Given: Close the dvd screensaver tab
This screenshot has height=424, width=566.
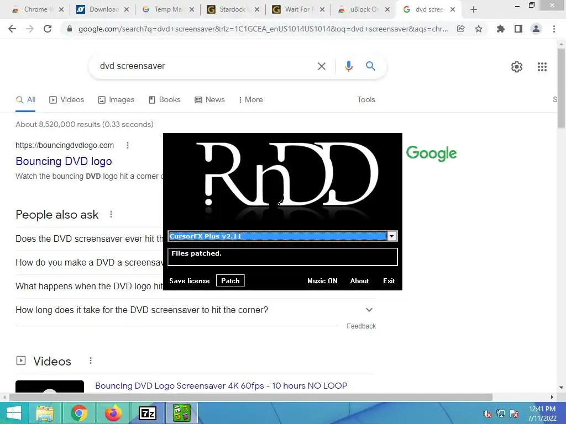Looking at the screenshot, I should point(453,10).
